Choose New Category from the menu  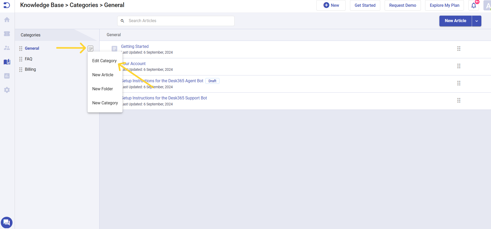[x=105, y=103]
